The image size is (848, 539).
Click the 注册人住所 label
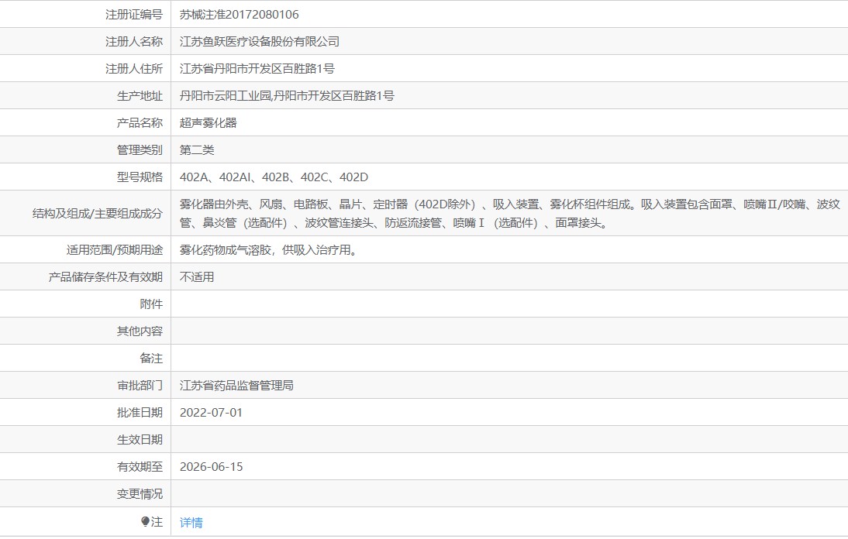(x=134, y=69)
